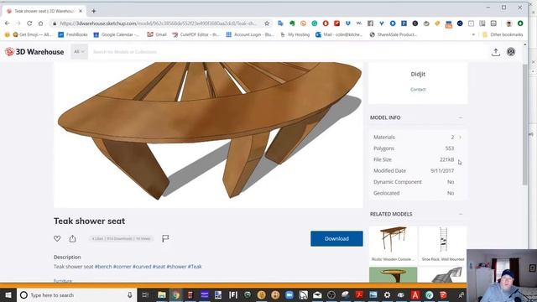537x302 pixels.
Task: Open the SketchUp icon on the taskbar
Action: [x=443, y=294]
